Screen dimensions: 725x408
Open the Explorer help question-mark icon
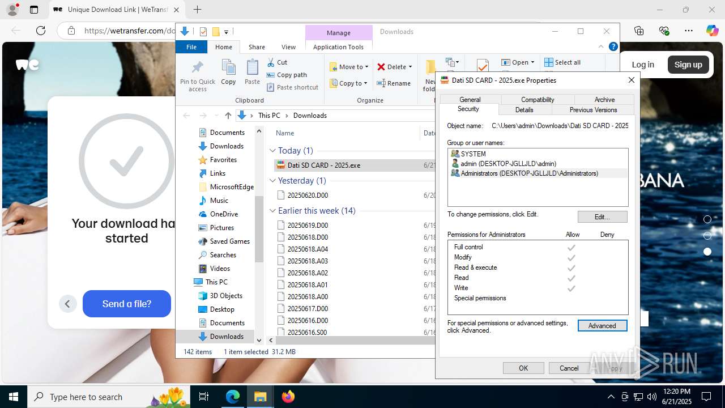[613, 47]
